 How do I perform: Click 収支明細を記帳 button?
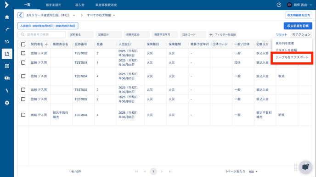(x=298, y=26)
